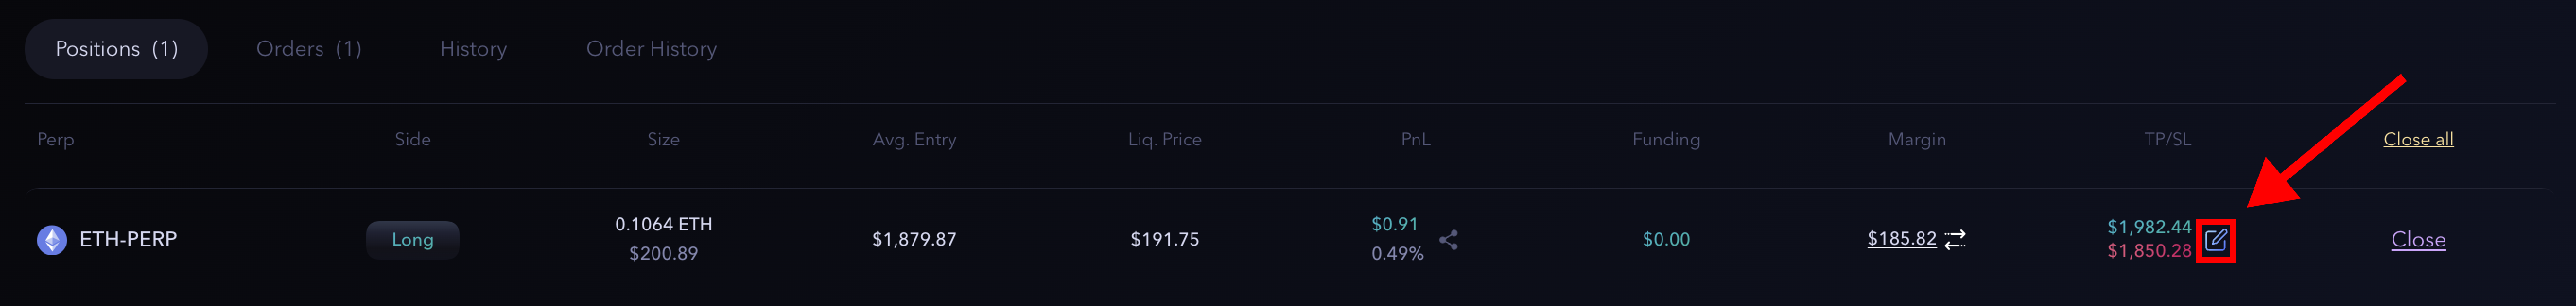Click the Avg. Entry column header
This screenshot has height=306, width=2576.
[x=914, y=139]
